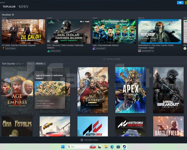Click the Zula Türkiye label

10,49
